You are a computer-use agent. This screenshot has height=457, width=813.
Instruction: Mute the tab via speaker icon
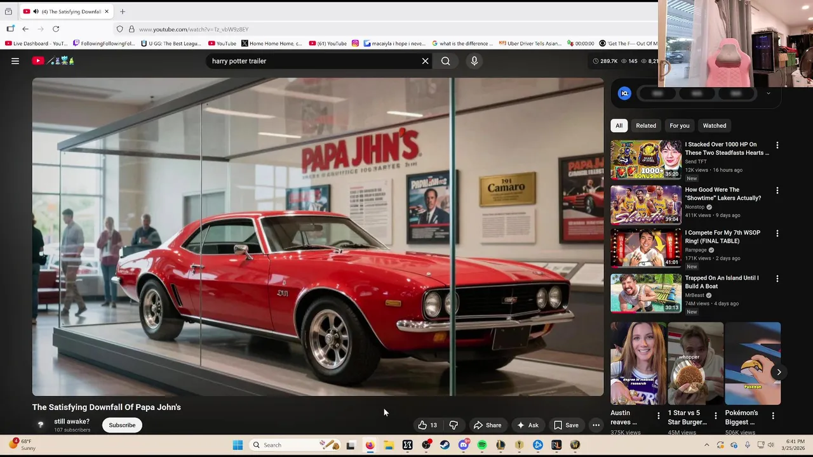[x=35, y=11]
